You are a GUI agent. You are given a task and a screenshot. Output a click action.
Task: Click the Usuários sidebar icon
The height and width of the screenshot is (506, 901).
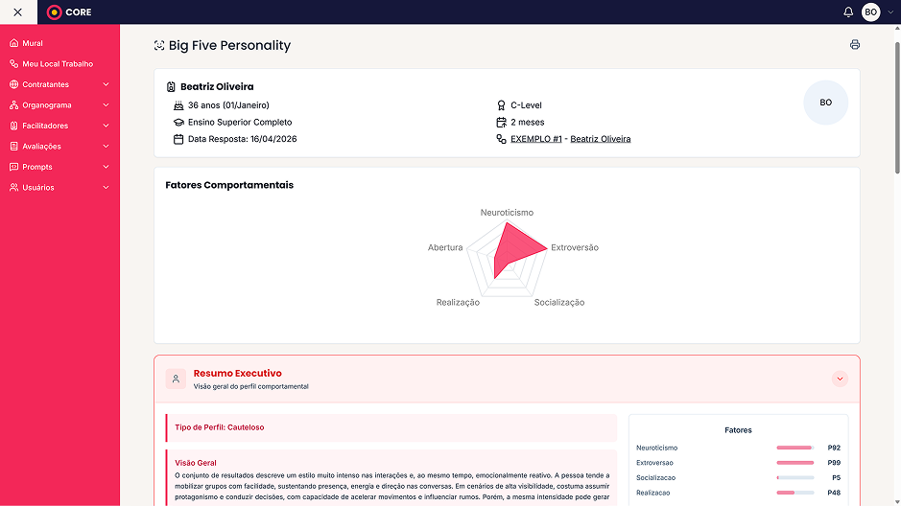13,188
